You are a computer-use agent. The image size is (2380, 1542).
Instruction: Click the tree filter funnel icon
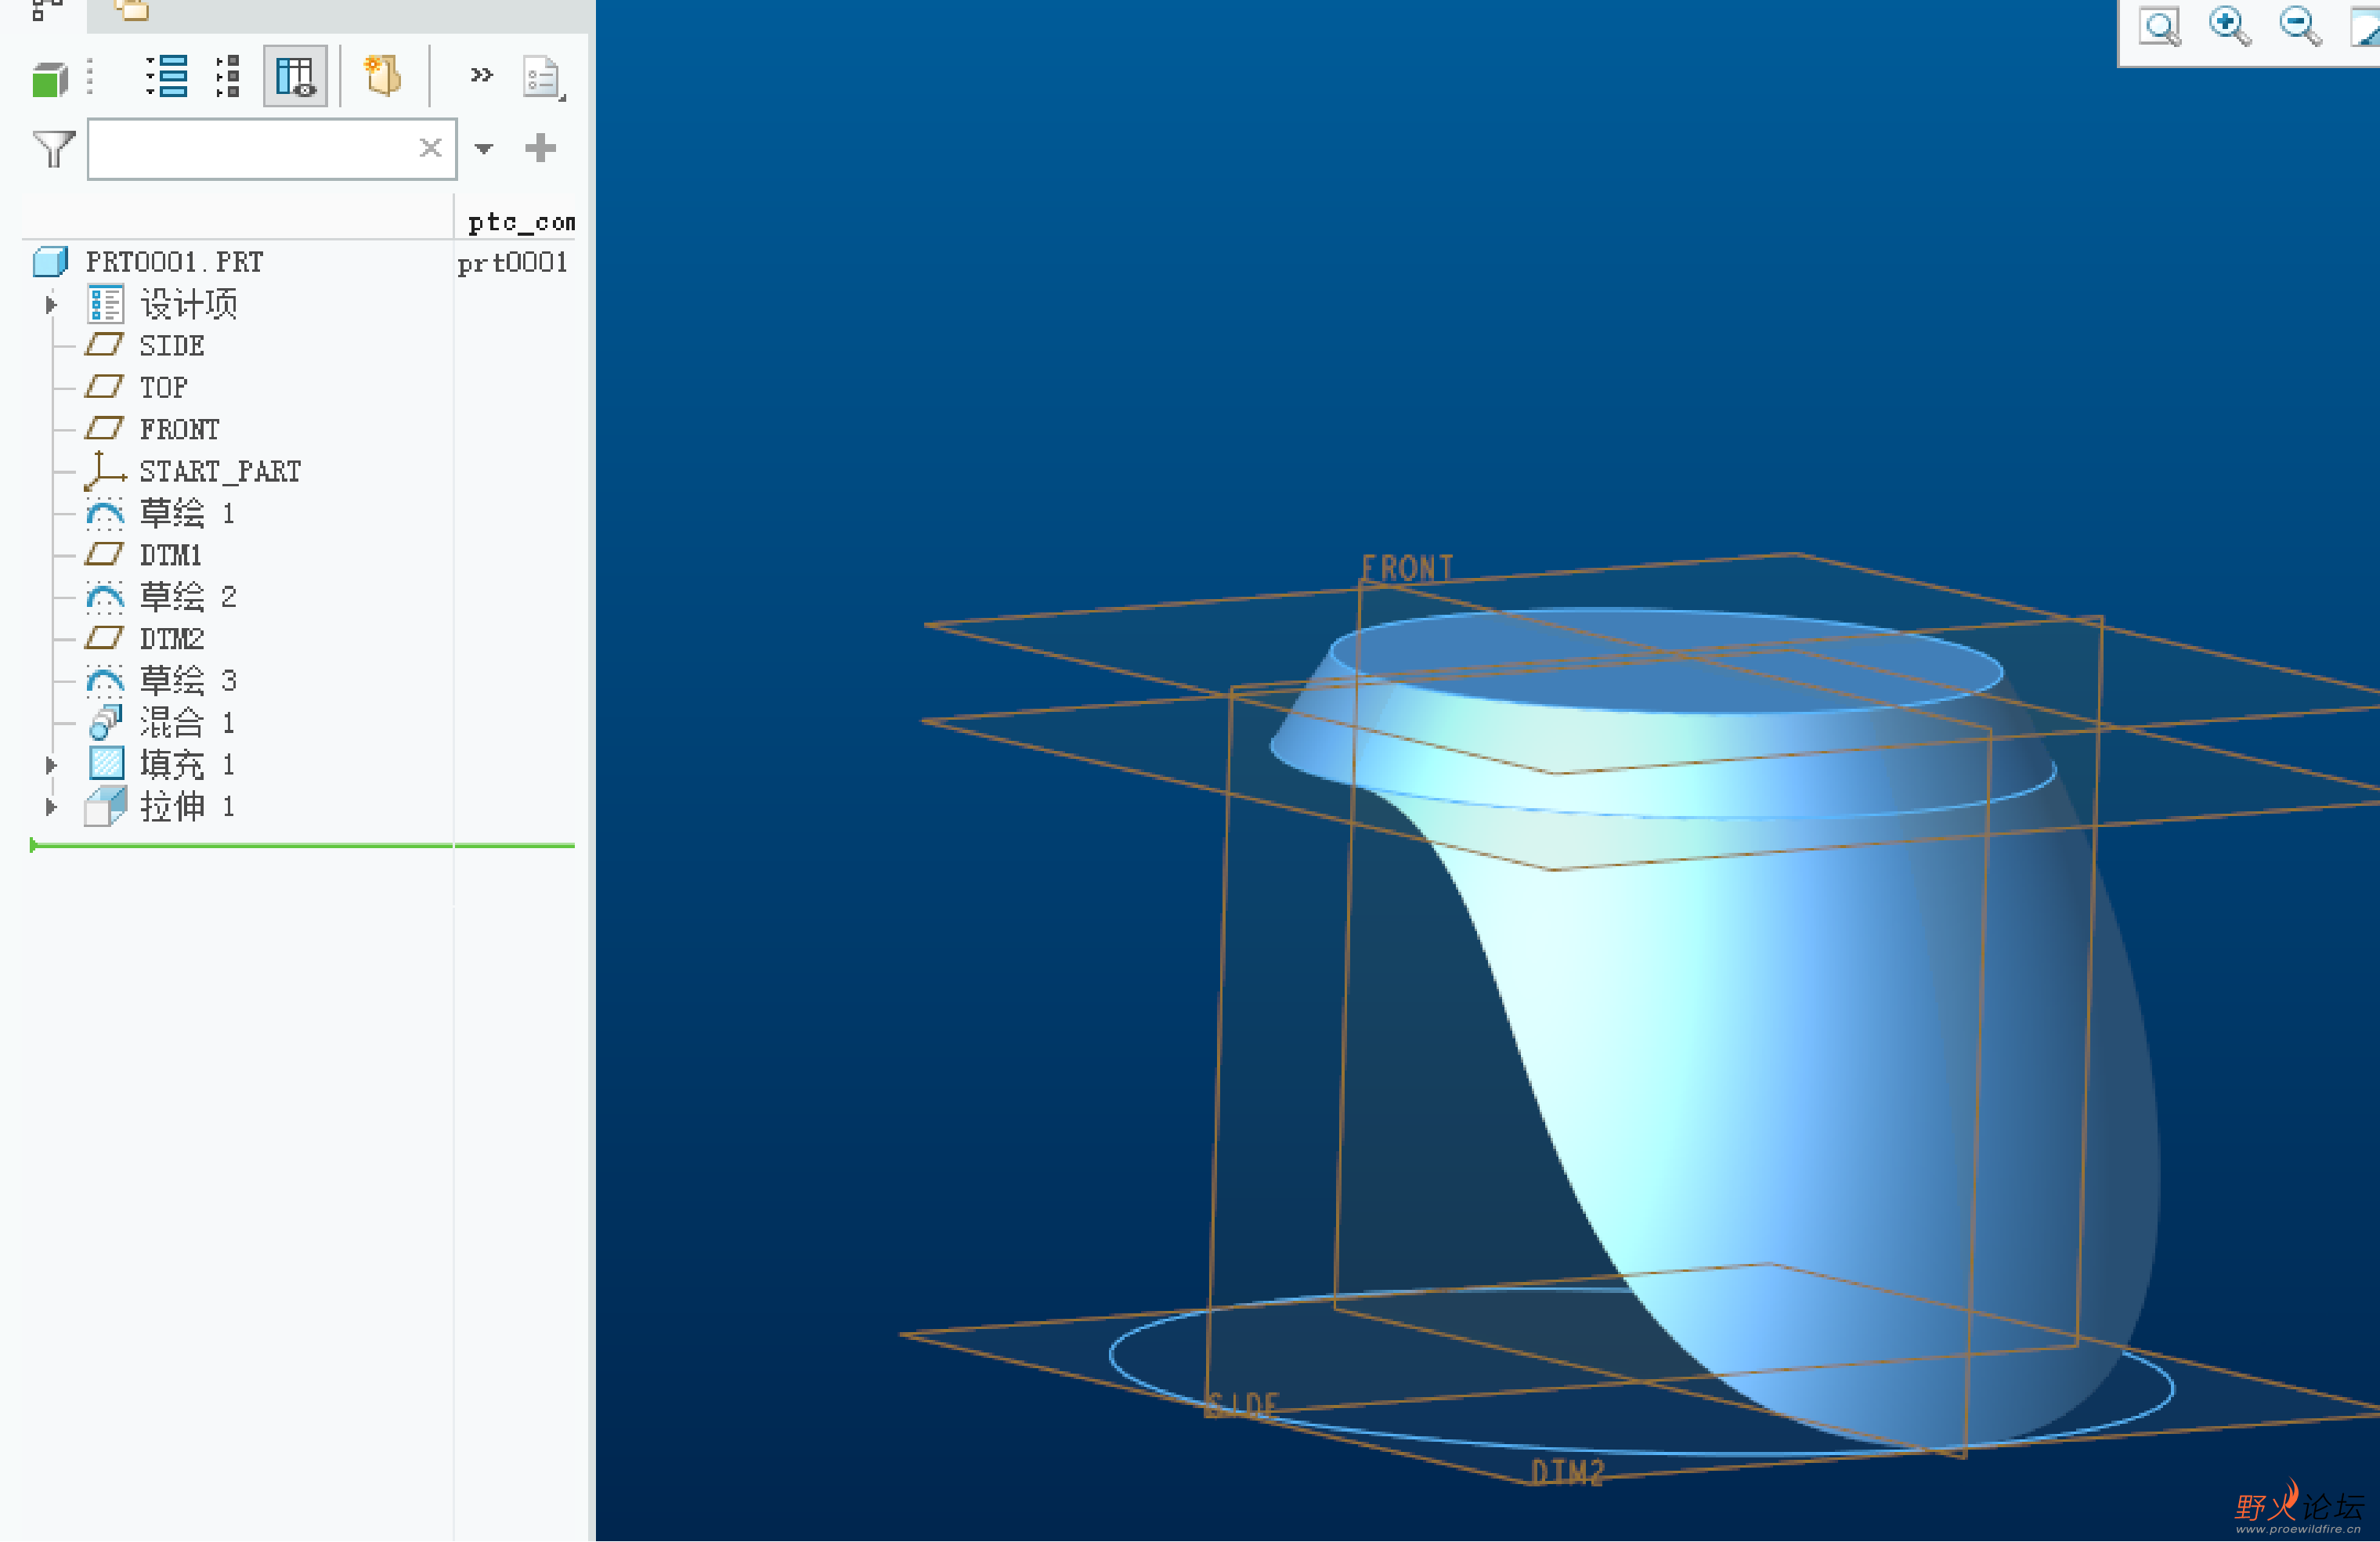[x=54, y=149]
